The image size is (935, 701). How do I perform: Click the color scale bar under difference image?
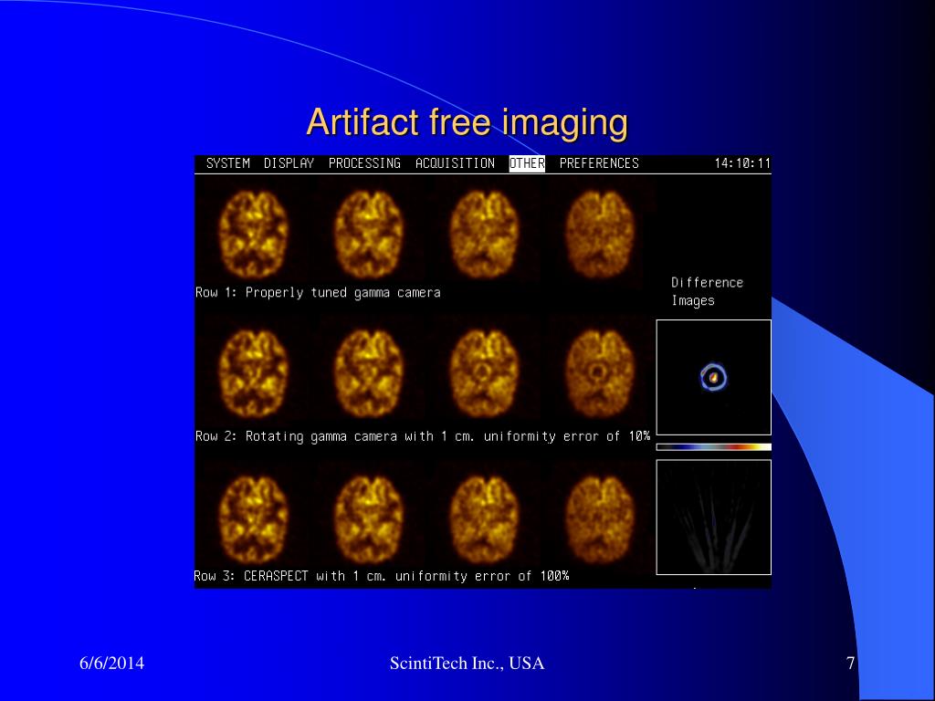tap(714, 447)
